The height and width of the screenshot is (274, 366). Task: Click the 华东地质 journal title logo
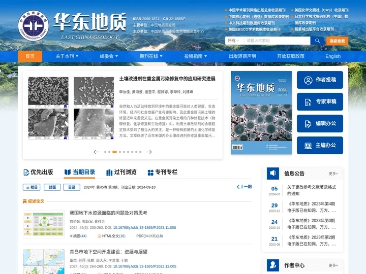click(x=90, y=26)
